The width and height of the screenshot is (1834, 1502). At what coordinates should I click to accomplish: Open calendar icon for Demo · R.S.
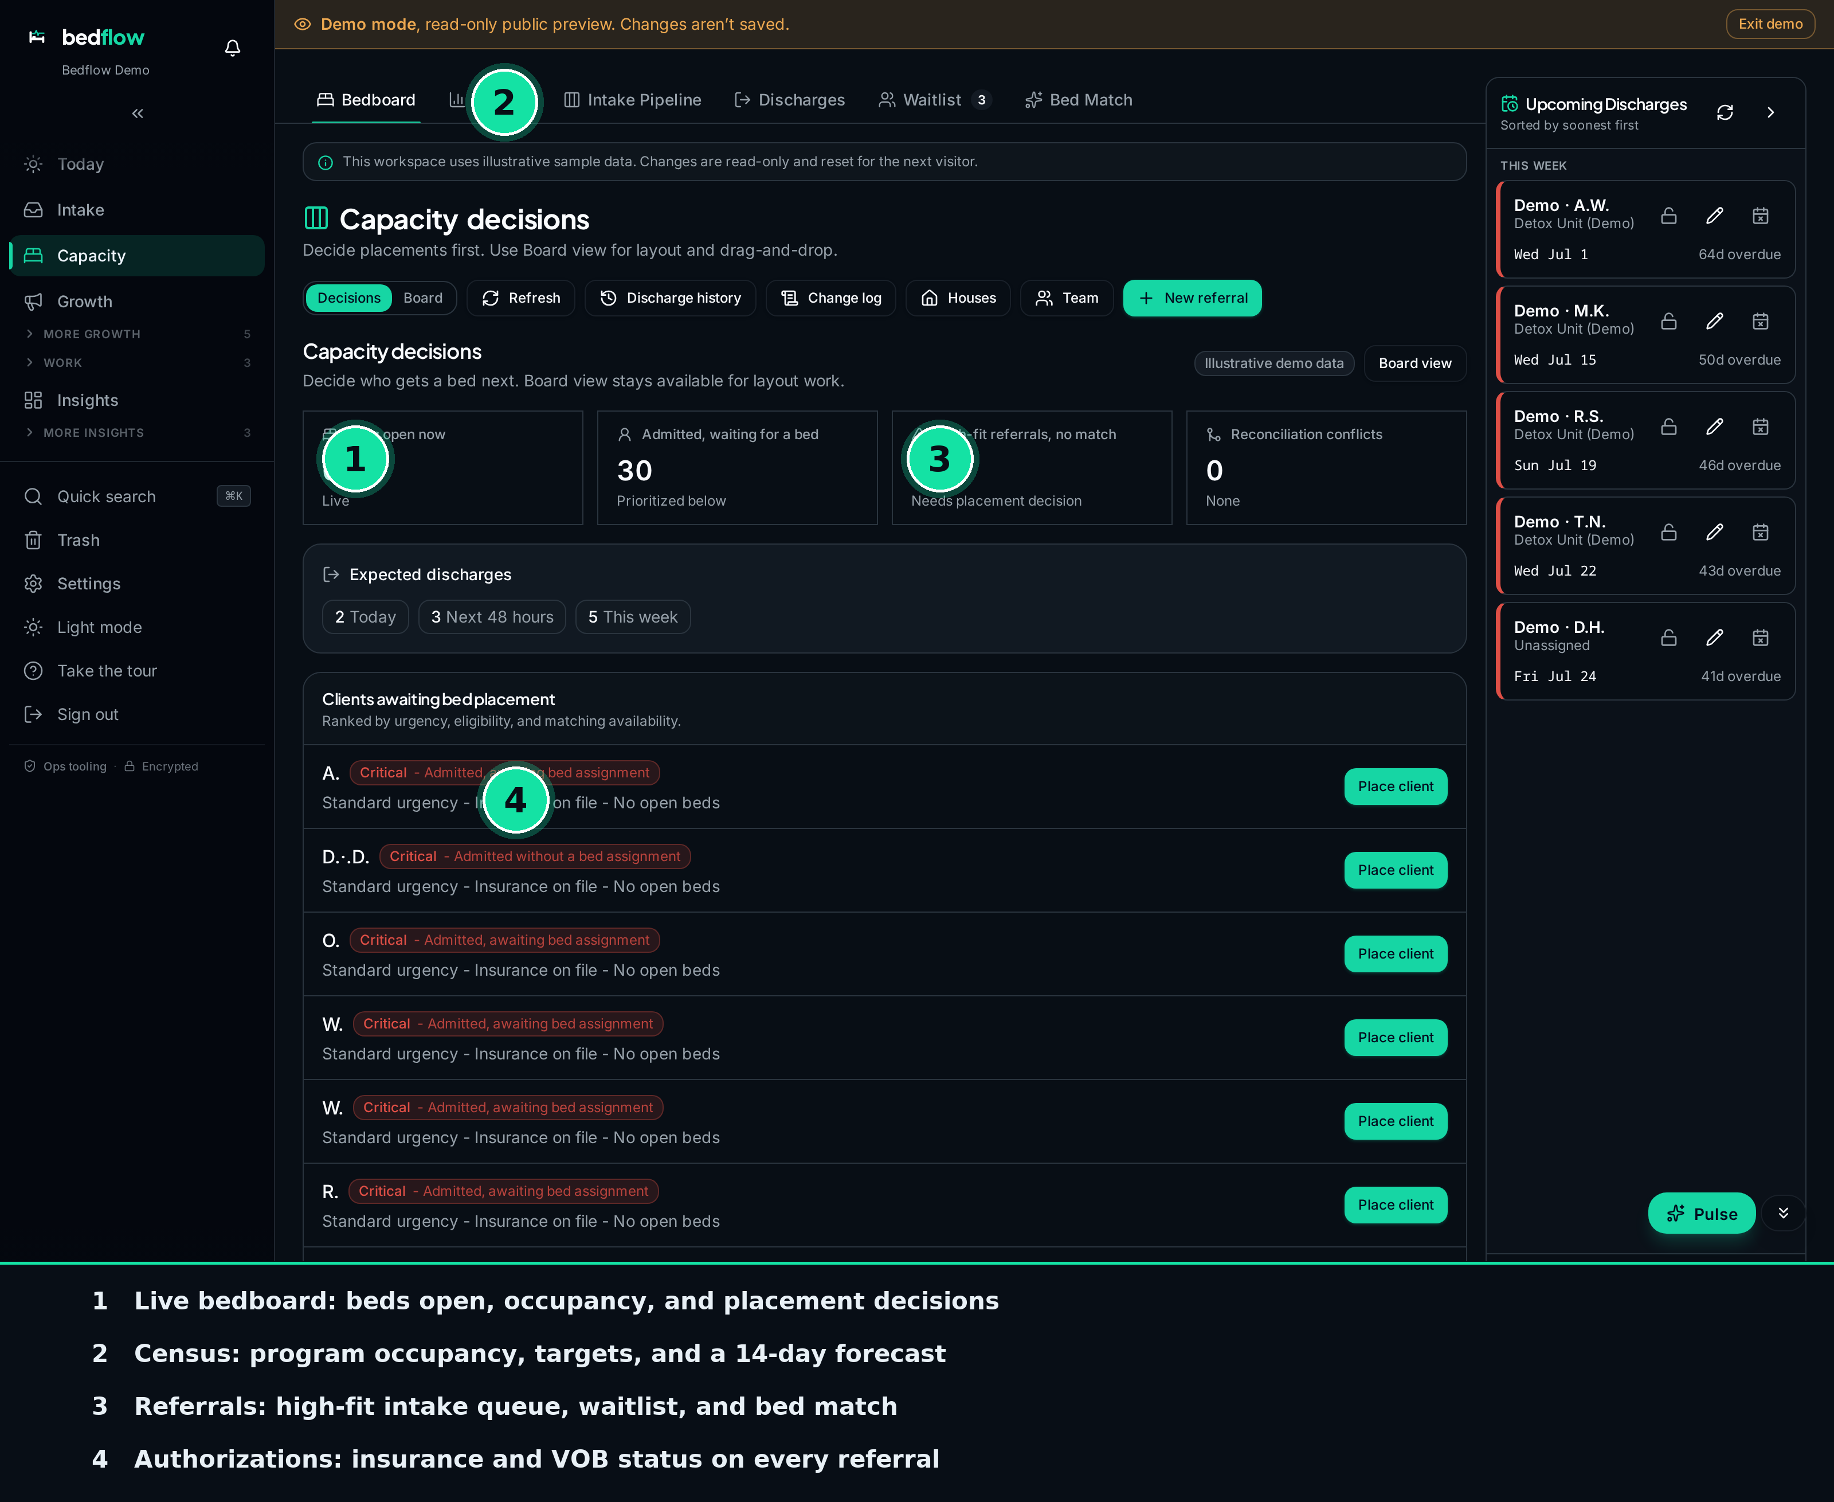pos(1761,427)
